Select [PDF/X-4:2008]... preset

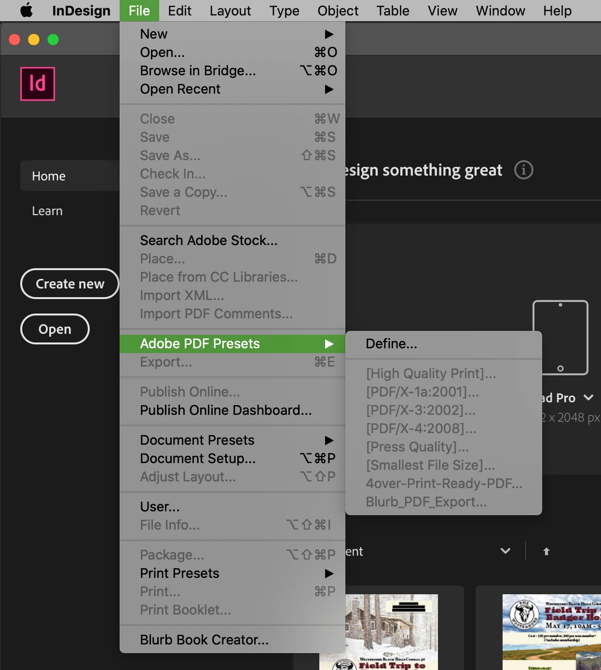pyautogui.click(x=444, y=428)
